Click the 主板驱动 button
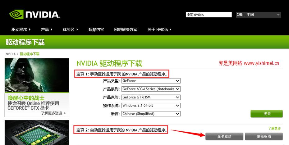This screenshot has height=145, width=289. (264, 137)
